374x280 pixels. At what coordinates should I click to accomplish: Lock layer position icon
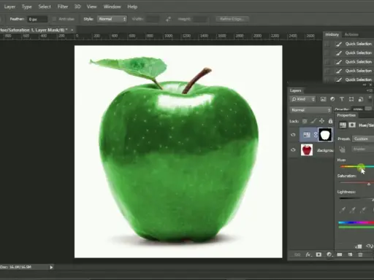click(322, 121)
